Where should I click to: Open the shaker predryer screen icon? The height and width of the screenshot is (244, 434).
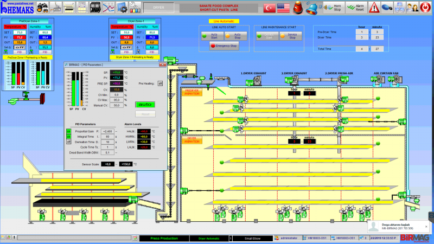(x=69, y=8)
